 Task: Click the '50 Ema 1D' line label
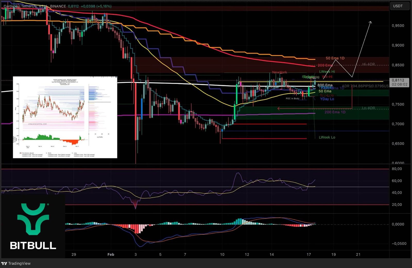click(x=335, y=58)
